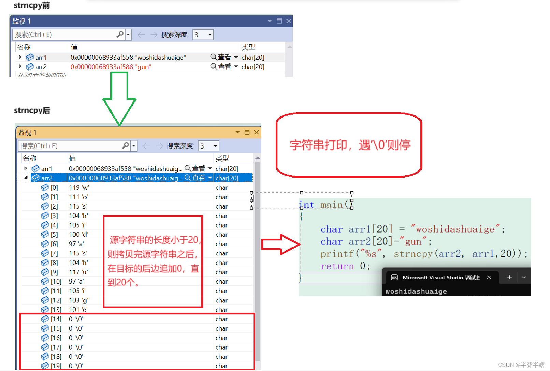Expand arr1 in the lower Watch panel
The image size is (550, 371).
coord(26,168)
